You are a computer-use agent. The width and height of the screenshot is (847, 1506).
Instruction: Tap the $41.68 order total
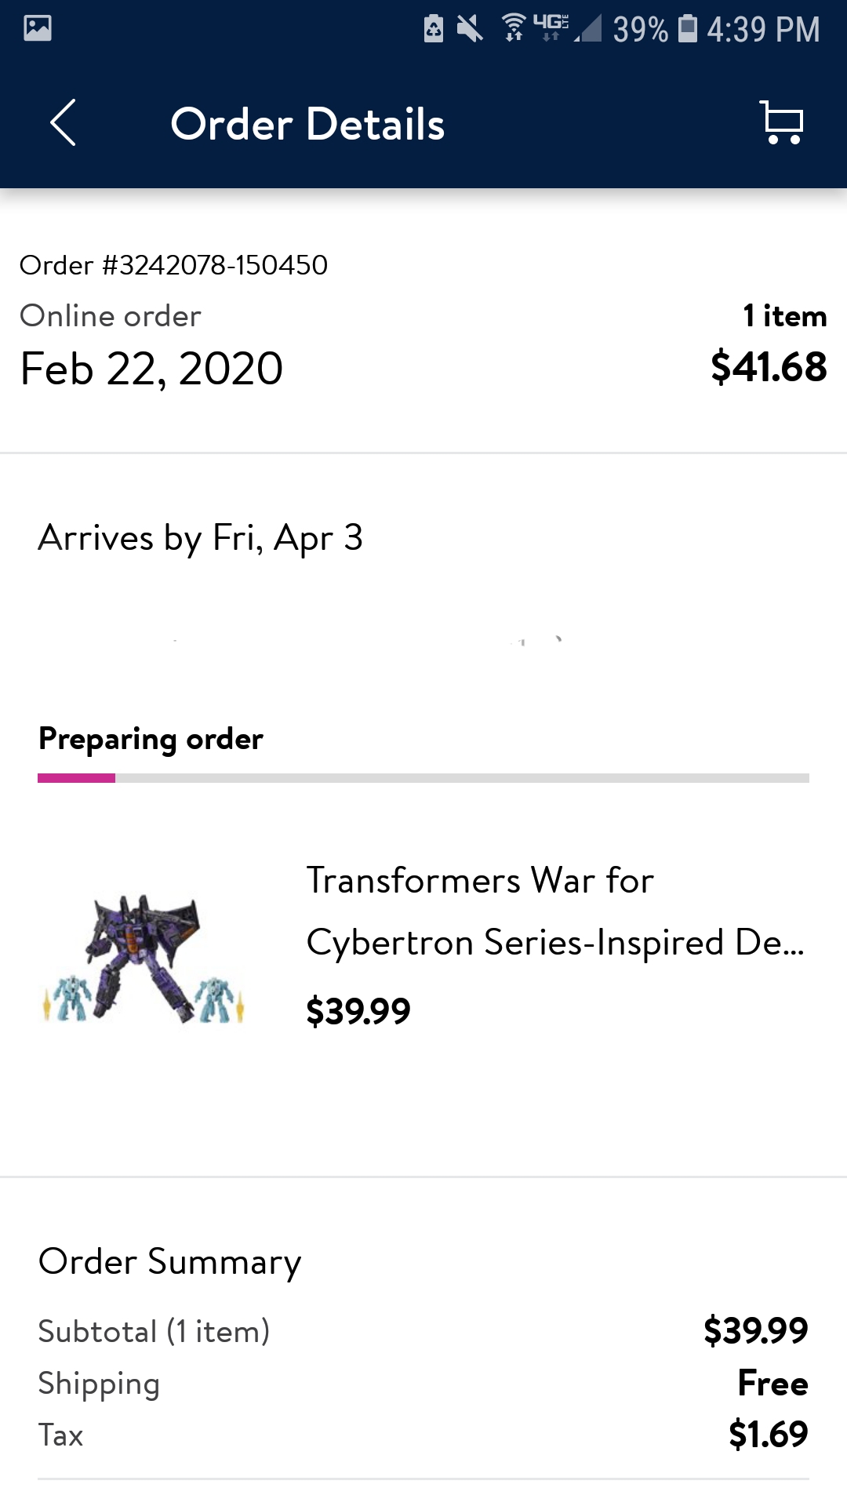click(769, 367)
